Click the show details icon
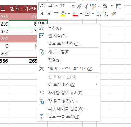The width and height of the screenshot is (131, 127). (42, 93)
